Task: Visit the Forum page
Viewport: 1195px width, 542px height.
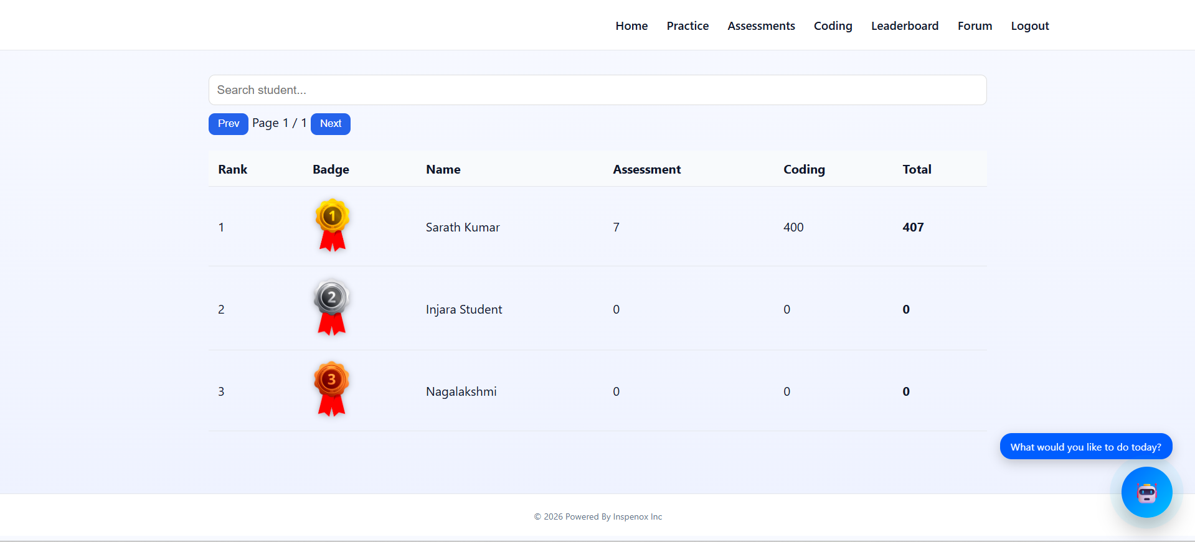Action: point(975,26)
